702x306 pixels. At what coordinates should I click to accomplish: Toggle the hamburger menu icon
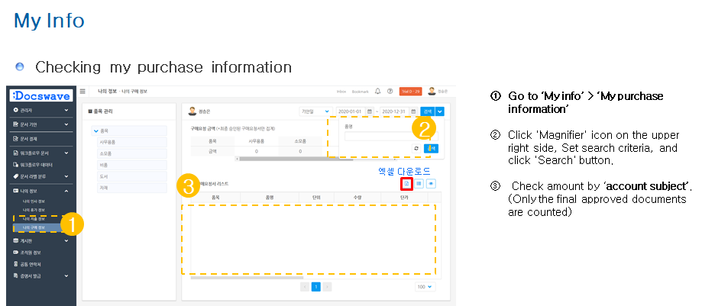(82, 92)
